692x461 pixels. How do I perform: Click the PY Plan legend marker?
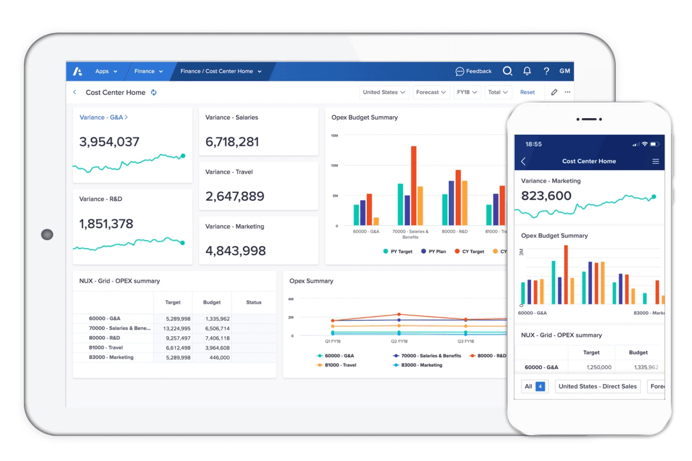click(424, 251)
